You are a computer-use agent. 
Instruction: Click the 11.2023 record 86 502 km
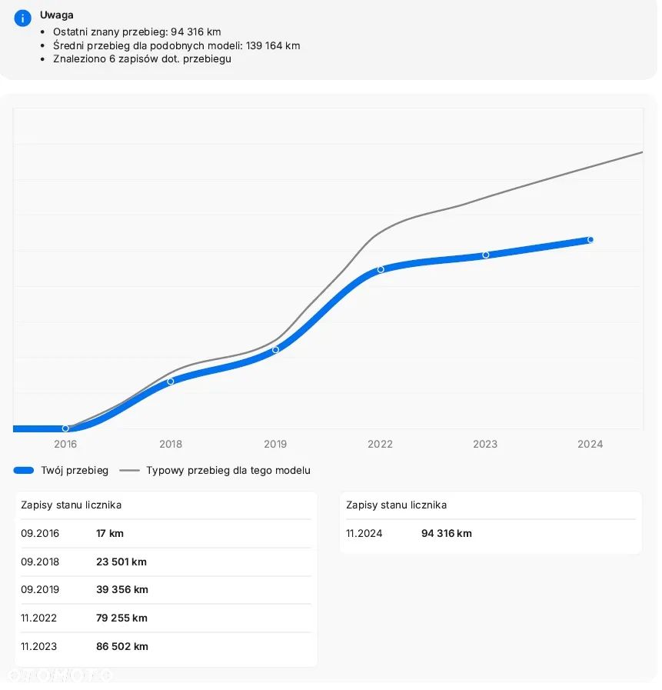pos(165,646)
